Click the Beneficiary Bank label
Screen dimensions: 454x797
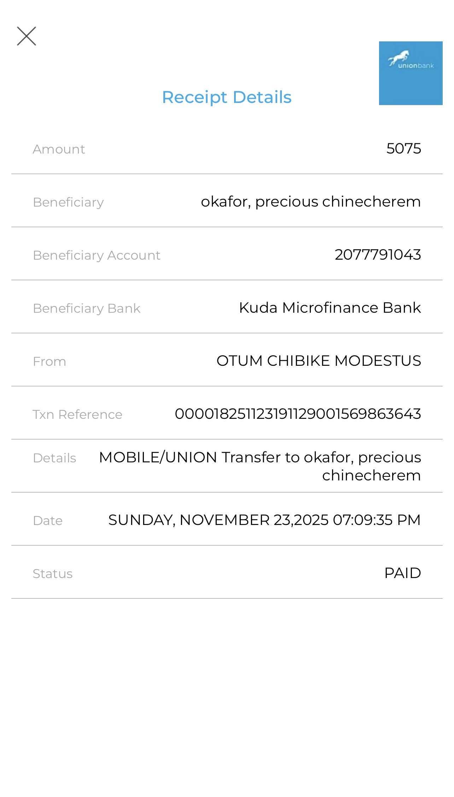[87, 308]
